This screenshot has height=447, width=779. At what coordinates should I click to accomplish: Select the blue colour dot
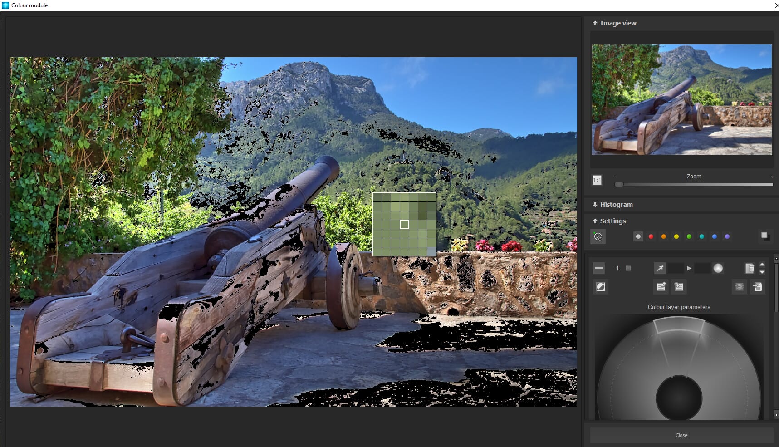tap(715, 236)
